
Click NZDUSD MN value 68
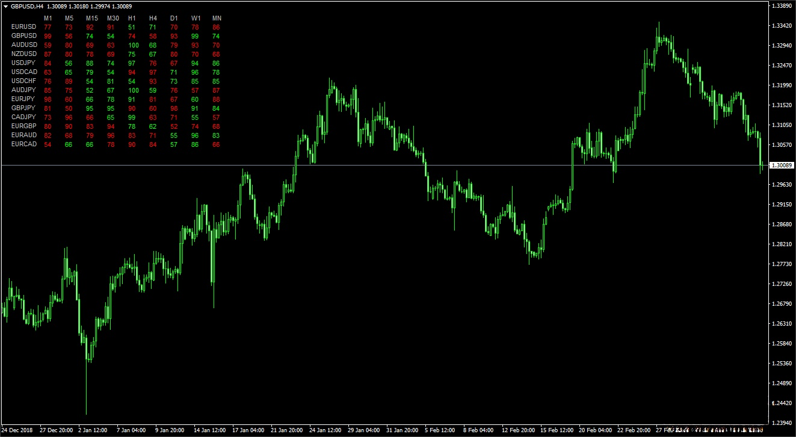tap(217, 54)
